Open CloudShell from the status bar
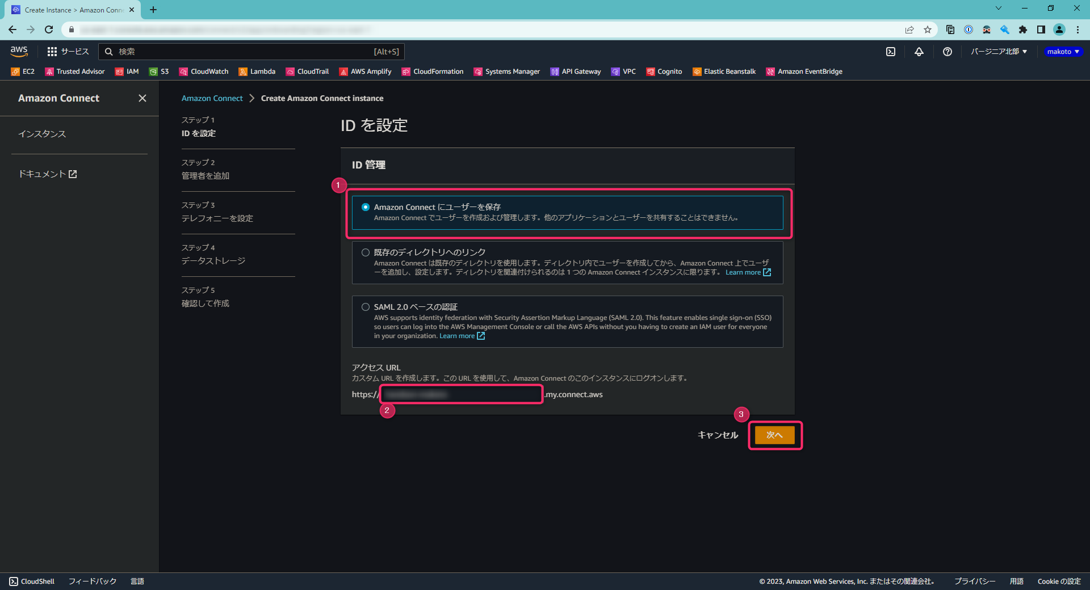 pos(32,581)
